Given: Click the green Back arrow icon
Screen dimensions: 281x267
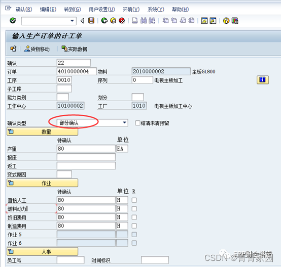Looking at the screenshot, I should 104,21.
